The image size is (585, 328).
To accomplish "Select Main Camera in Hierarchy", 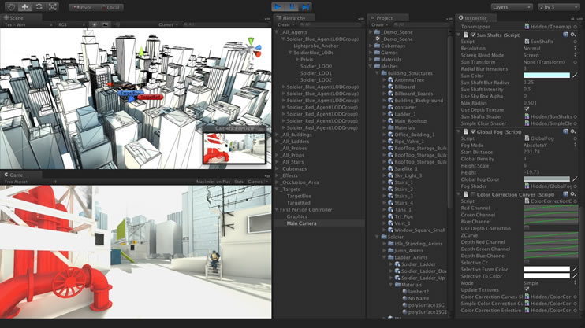I will pyautogui.click(x=302, y=223).
